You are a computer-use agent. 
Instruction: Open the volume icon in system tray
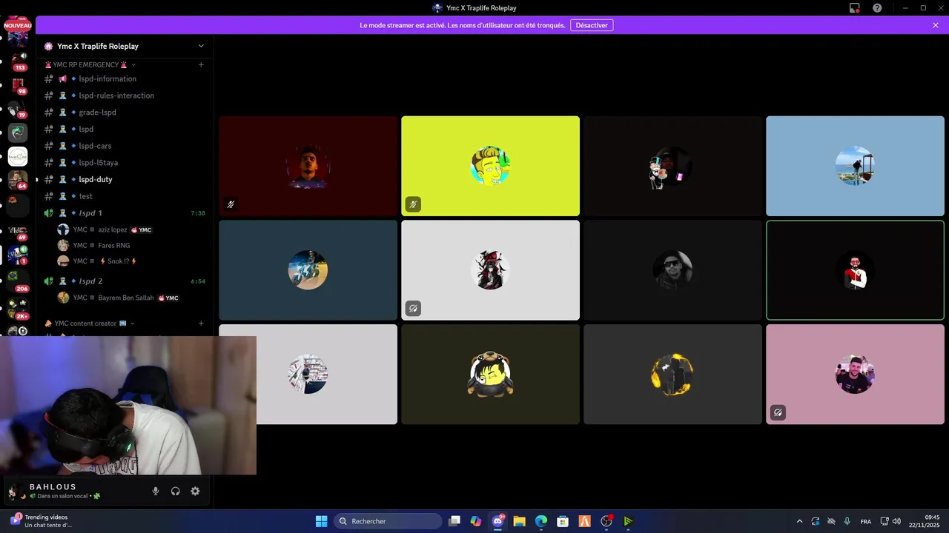coord(897,521)
